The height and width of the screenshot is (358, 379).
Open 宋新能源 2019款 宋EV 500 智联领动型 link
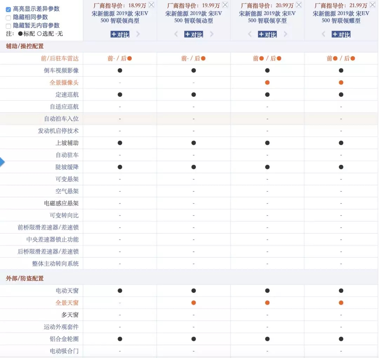click(194, 17)
